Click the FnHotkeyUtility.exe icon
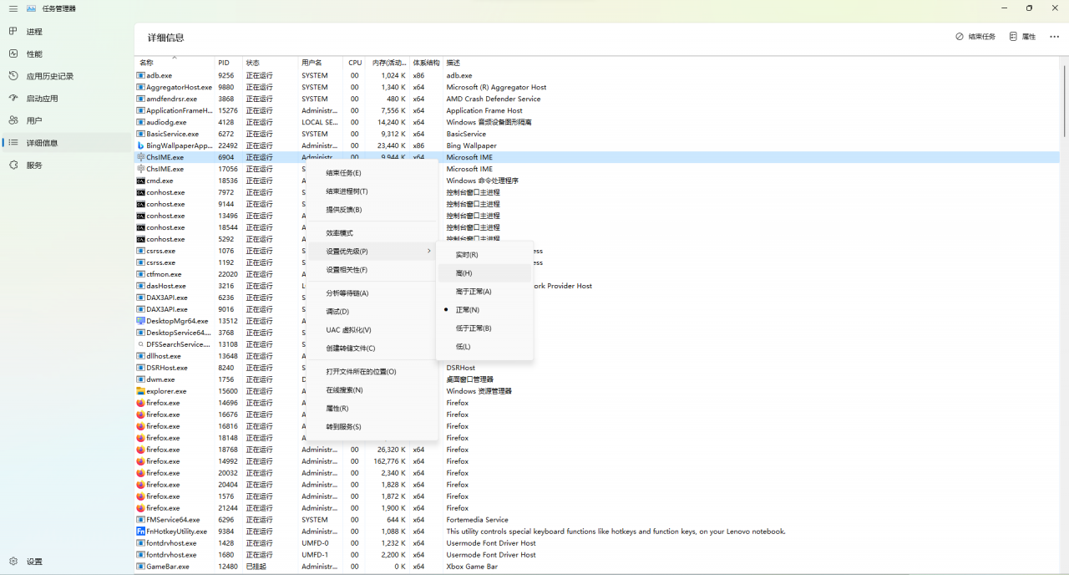Image resolution: width=1069 pixels, height=575 pixels. [x=140, y=532]
